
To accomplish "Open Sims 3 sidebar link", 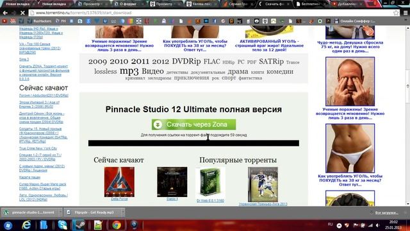I will coord(24,60).
